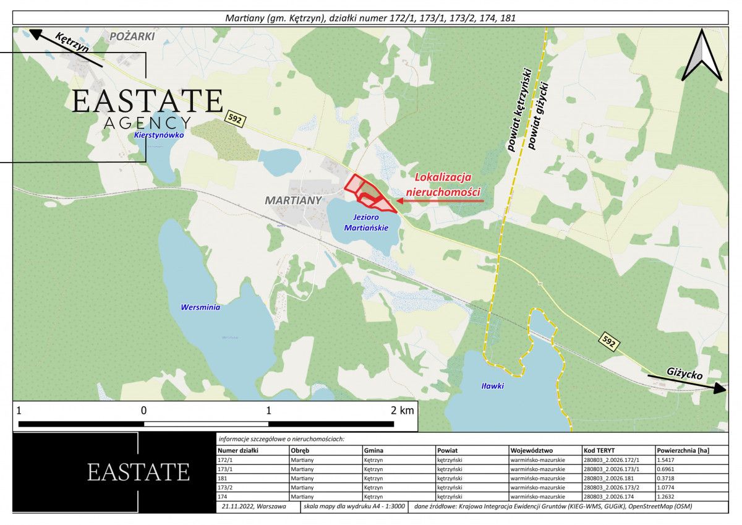Viewport: 742px width, 525px height.
Task: Click the 'Iławki' lake label
Action: click(x=493, y=386)
